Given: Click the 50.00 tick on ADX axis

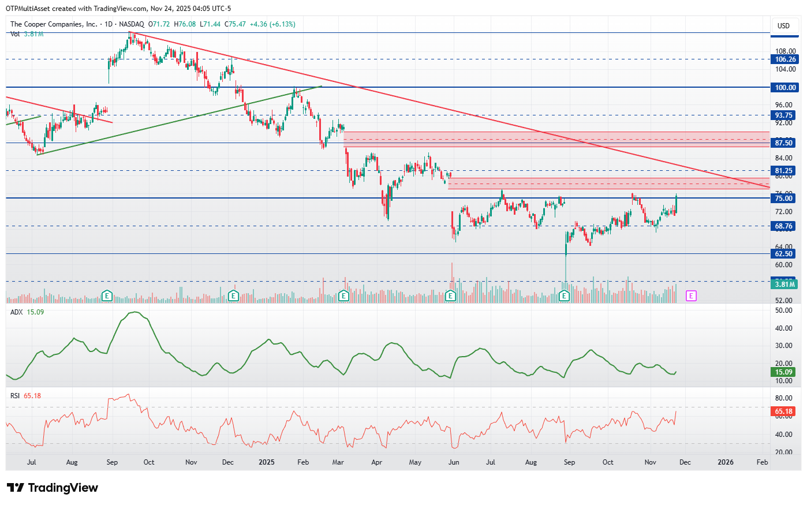Looking at the screenshot, I should pyautogui.click(x=783, y=311).
